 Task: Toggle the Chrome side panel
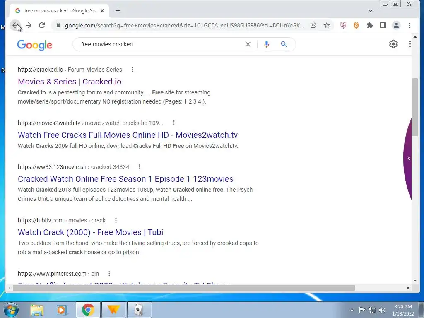[x=383, y=25]
